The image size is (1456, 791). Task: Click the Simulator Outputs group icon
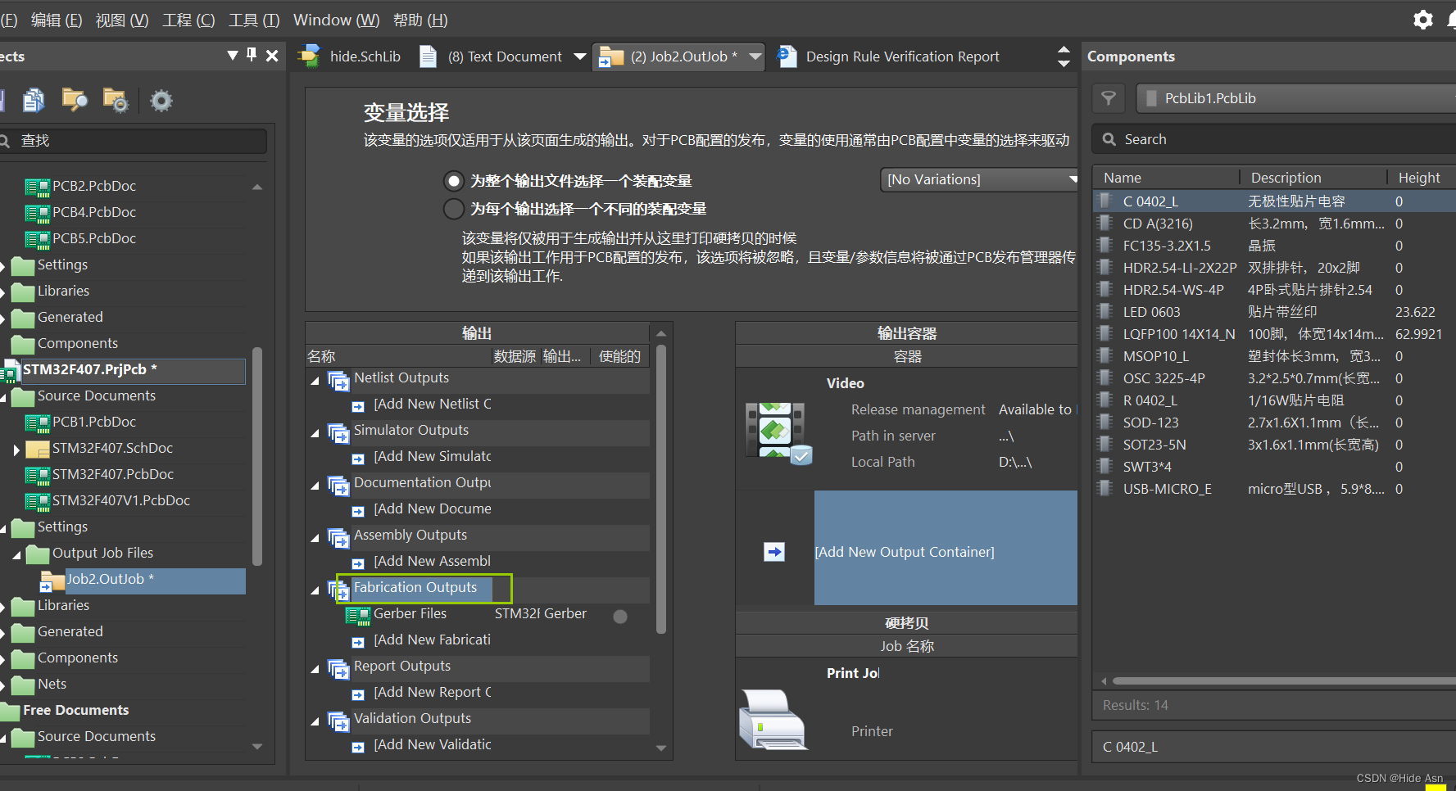click(338, 433)
